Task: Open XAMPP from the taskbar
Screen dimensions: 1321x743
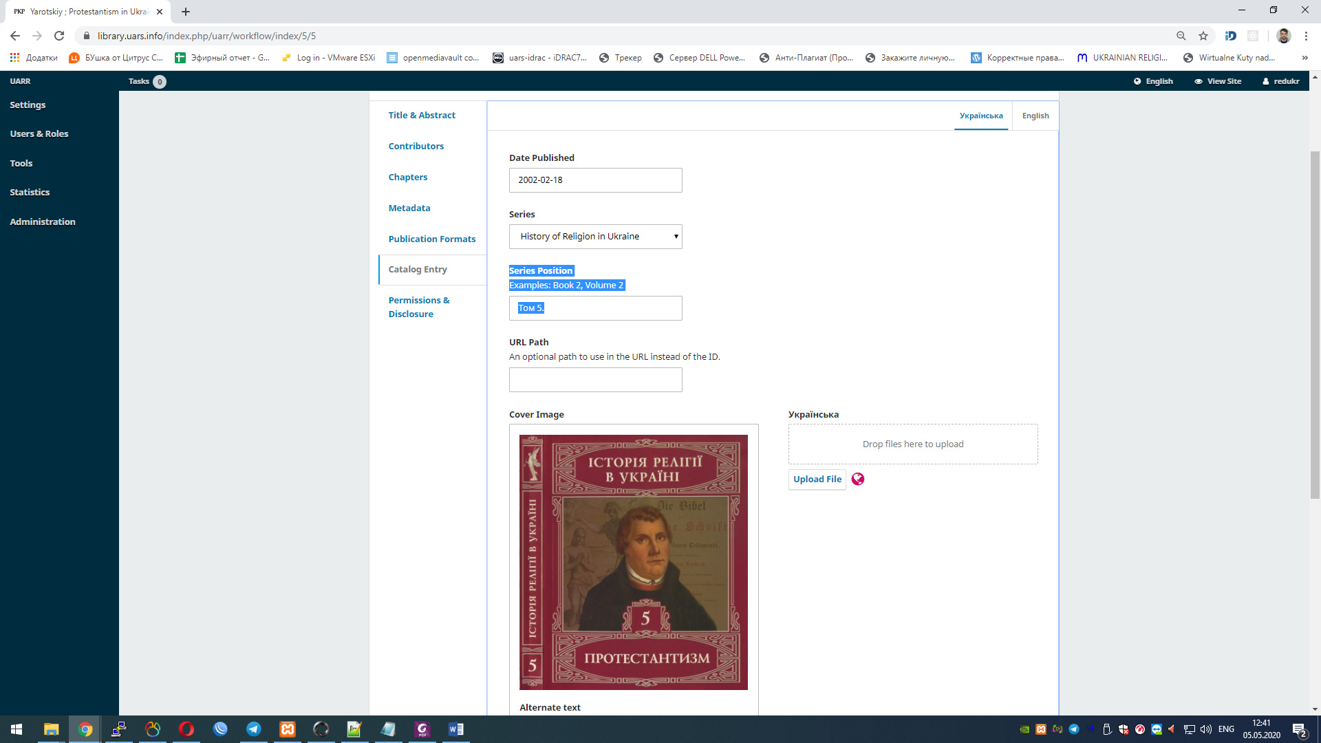Action: tap(288, 729)
